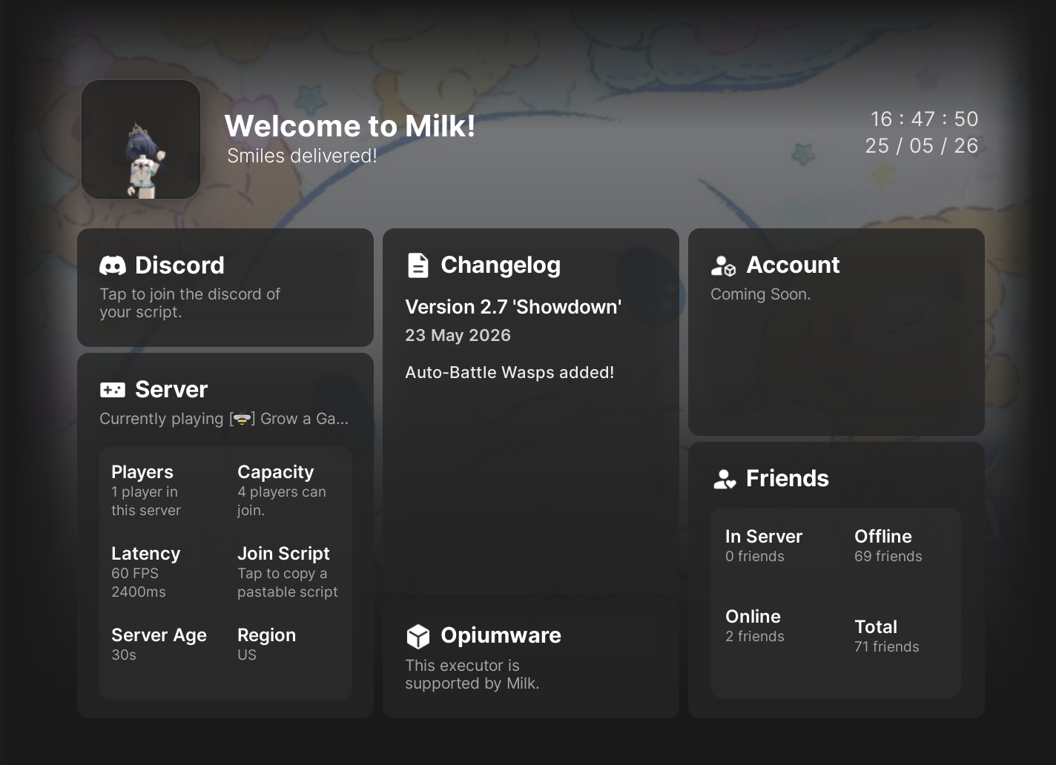The height and width of the screenshot is (765, 1056).
Task: Click the Discord logo icon
Action: [x=113, y=265]
